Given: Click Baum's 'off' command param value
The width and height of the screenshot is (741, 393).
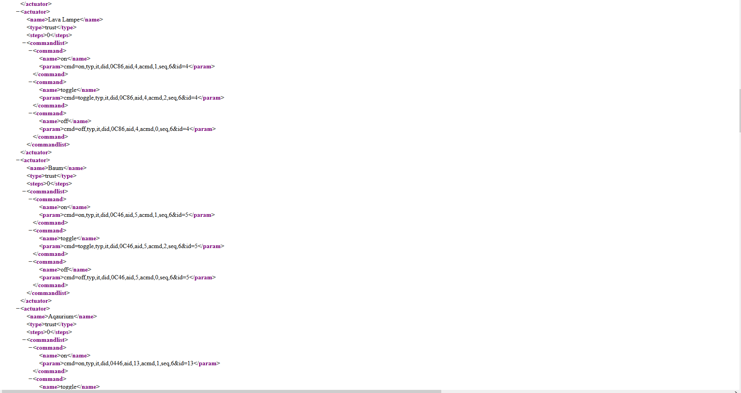Looking at the screenshot, I should click(x=127, y=277).
